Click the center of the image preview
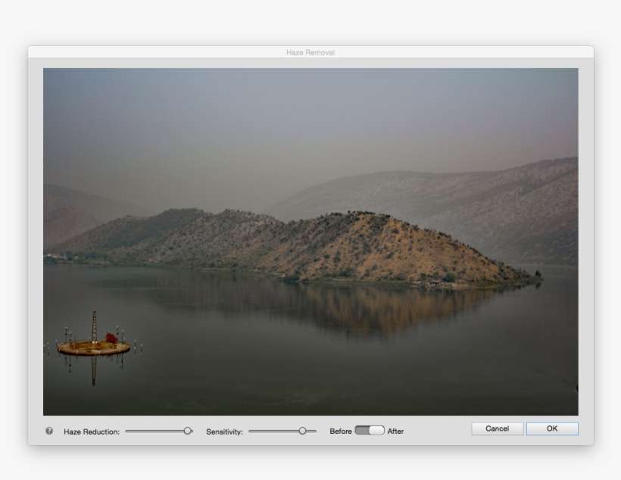The image size is (621, 480). click(x=310, y=242)
